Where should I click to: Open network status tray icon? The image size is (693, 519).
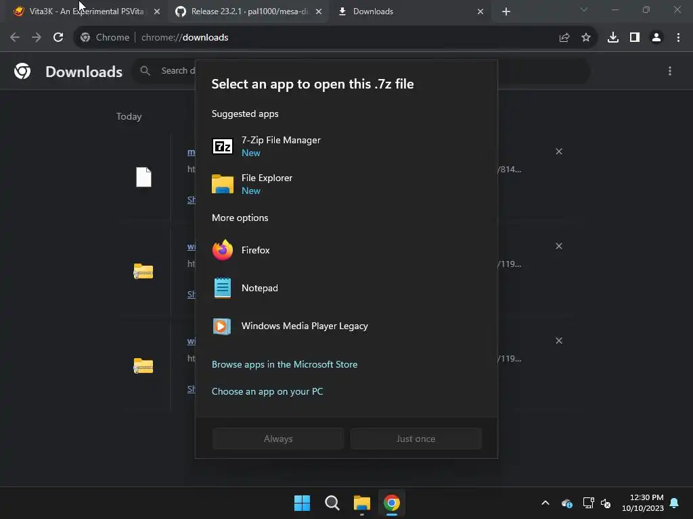pos(588,503)
